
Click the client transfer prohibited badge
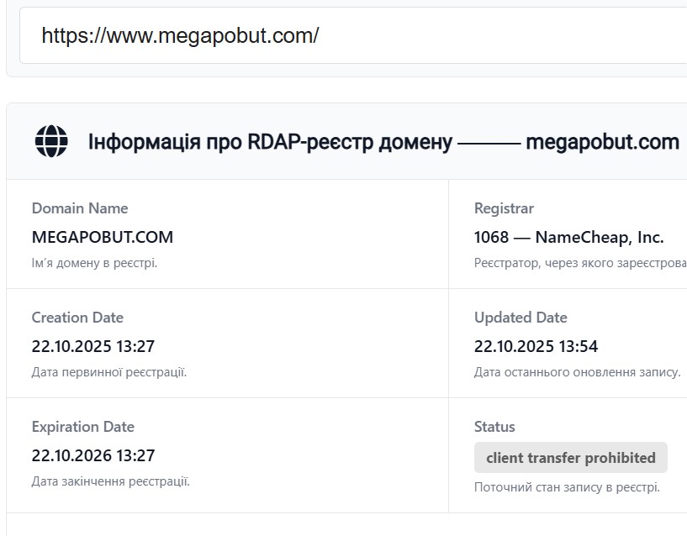pos(571,458)
